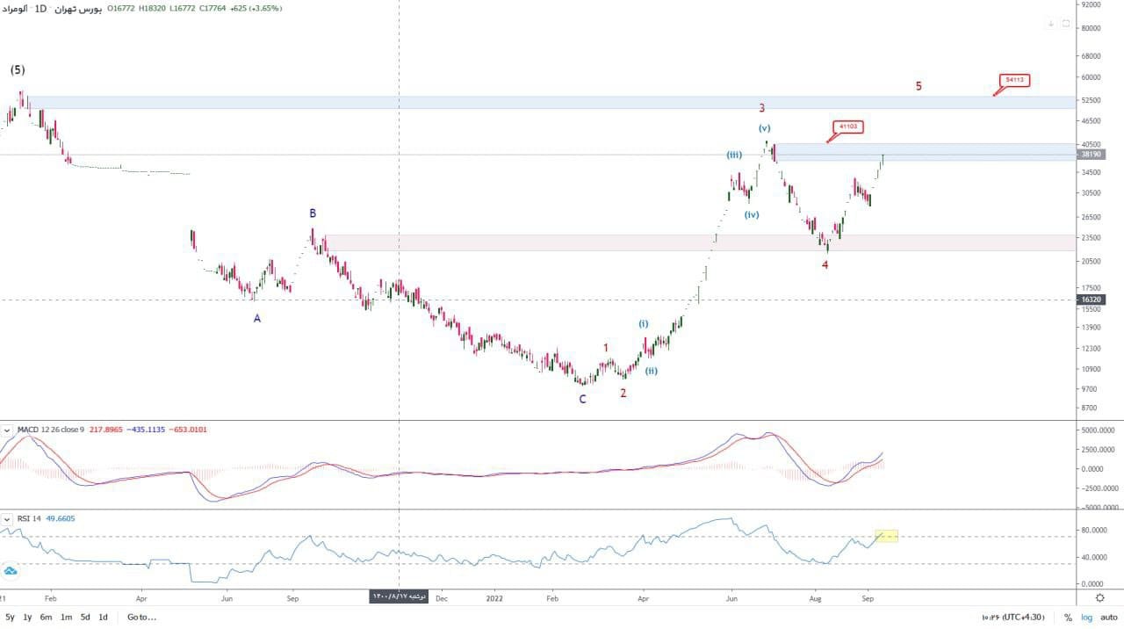Click the red 54113 price callout label

(x=1014, y=80)
